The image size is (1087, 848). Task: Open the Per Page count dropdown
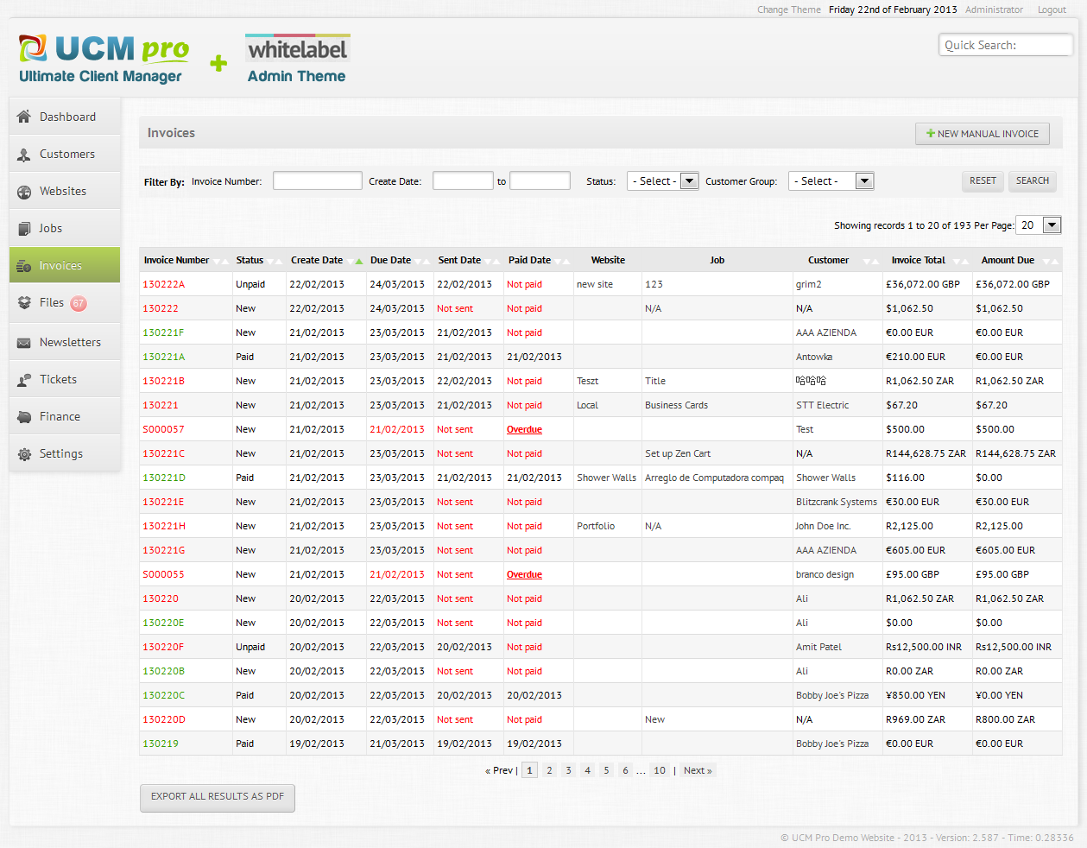tap(1039, 225)
